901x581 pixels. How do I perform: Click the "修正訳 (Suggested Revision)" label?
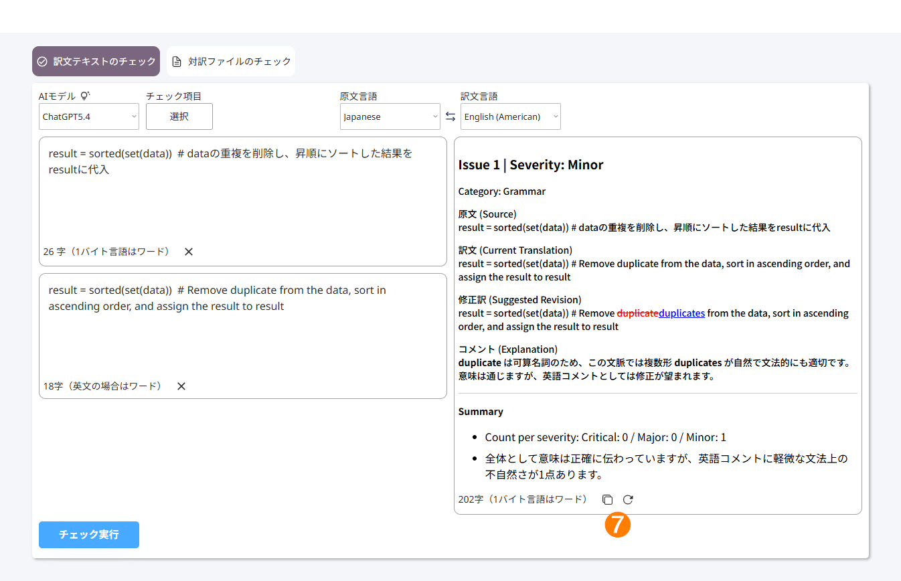(520, 300)
